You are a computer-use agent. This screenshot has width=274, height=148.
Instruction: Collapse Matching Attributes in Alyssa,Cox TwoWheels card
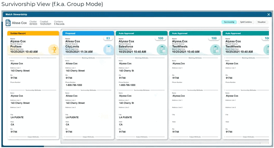click(171, 58)
